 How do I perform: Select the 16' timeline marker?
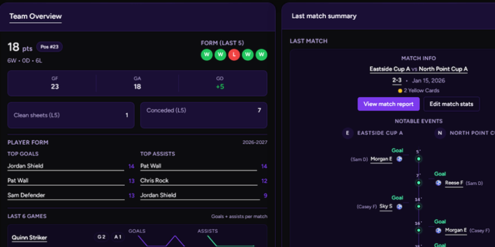[419, 230]
